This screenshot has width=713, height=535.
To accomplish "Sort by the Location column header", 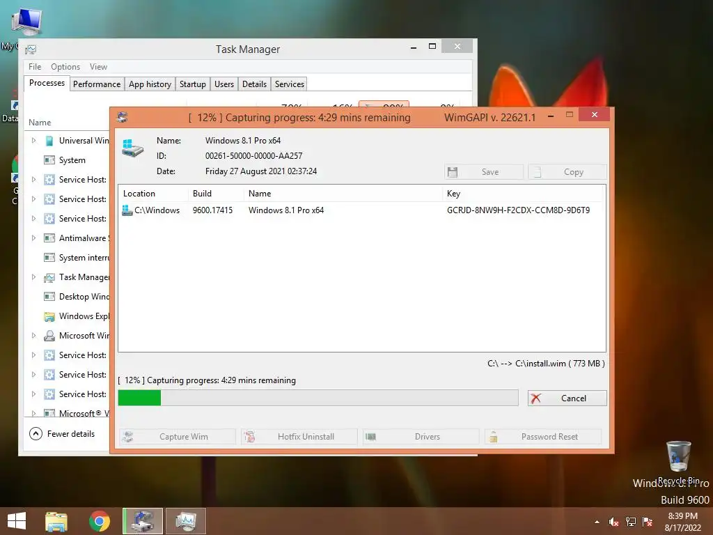I will pos(139,194).
